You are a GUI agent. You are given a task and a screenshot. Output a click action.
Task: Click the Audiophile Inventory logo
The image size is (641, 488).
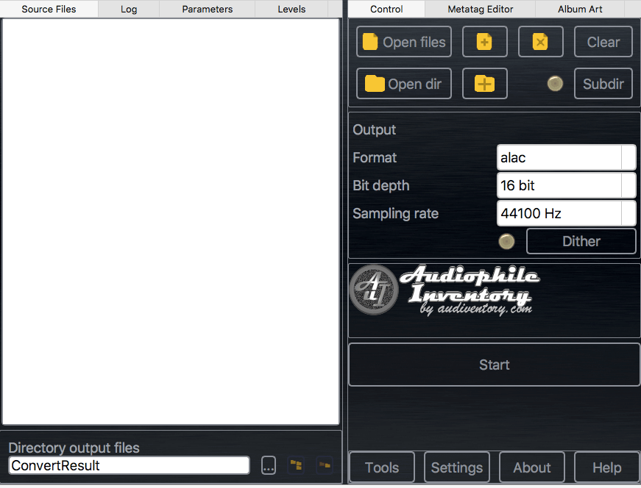pyautogui.click(x=445, y=290)
